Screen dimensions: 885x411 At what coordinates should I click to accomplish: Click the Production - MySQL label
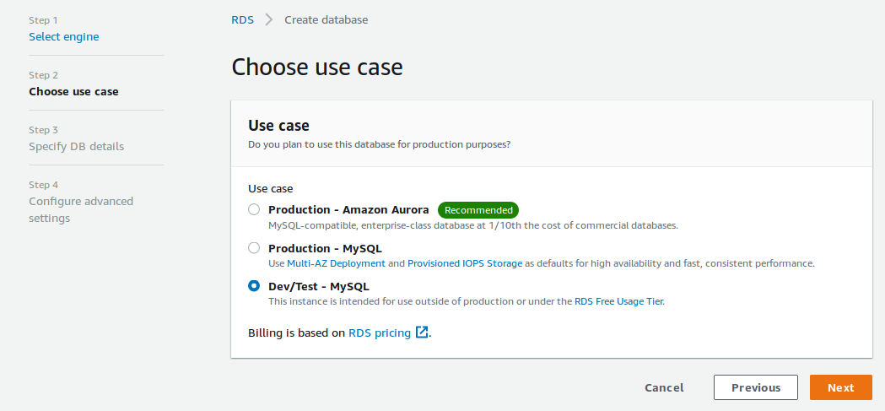[325, 248]
